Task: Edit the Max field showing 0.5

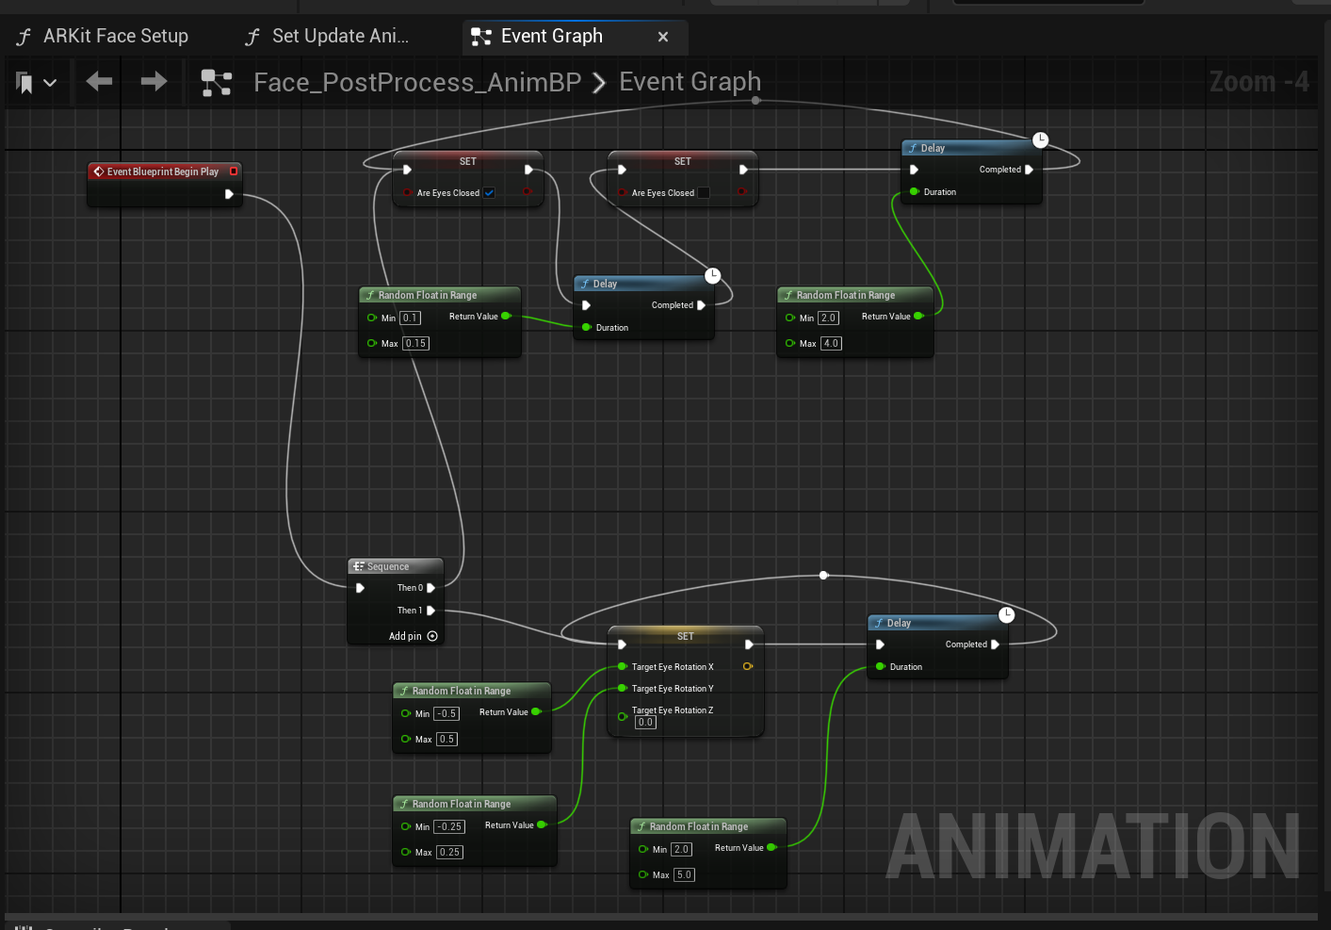Action: (x=446, y=740)
